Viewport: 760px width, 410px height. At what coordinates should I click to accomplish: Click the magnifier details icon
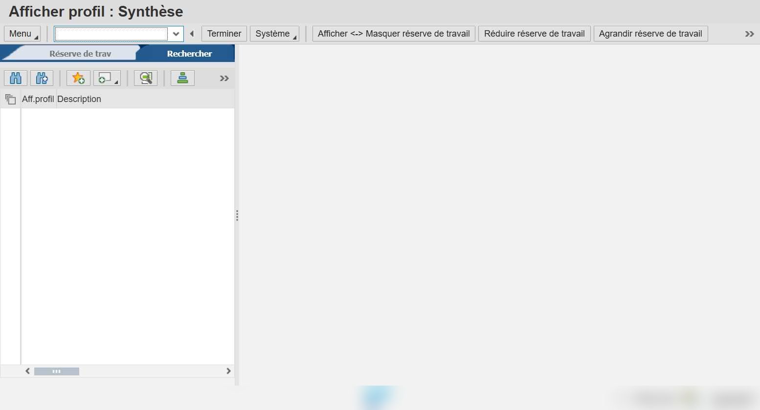coord(146,78)
